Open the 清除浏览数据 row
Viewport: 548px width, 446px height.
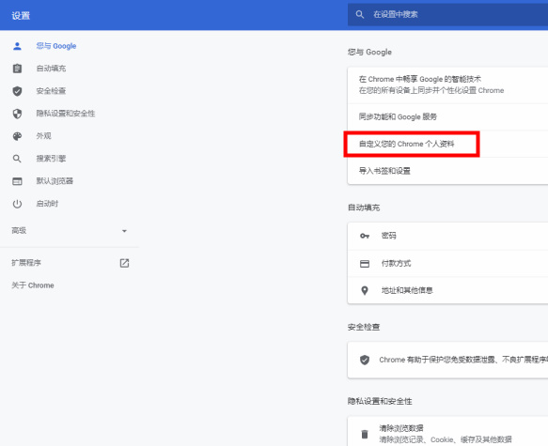447,432
